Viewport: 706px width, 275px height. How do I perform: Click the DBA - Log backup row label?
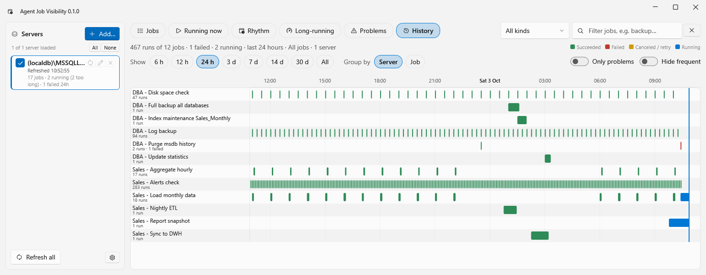154,131
